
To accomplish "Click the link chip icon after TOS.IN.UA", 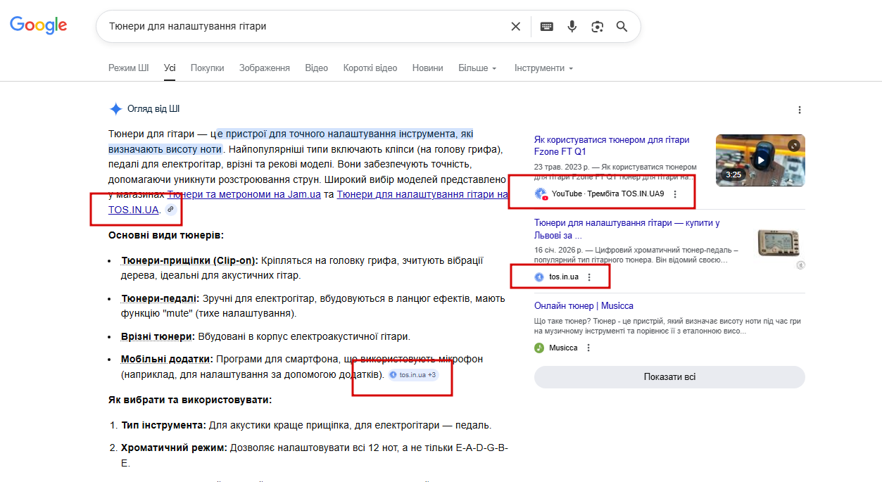I will click(170, 210).
